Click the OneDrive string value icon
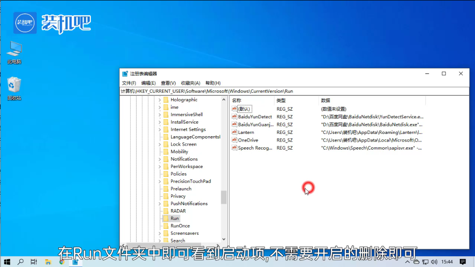Screen dimensions: 475x267 [234, 140]
